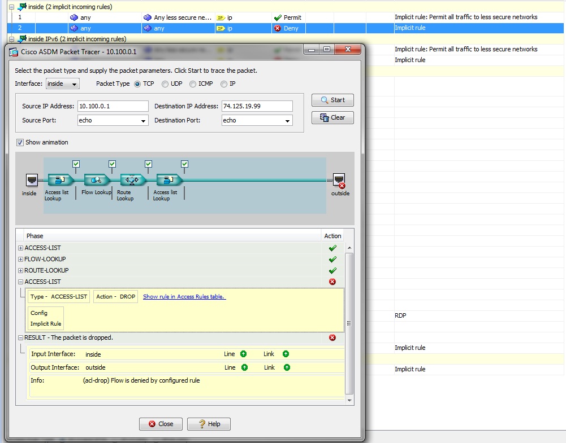Click the '(acl-drop) Flow is denied' info text
This screenshot has width=566, height=443.
point(141,380)
